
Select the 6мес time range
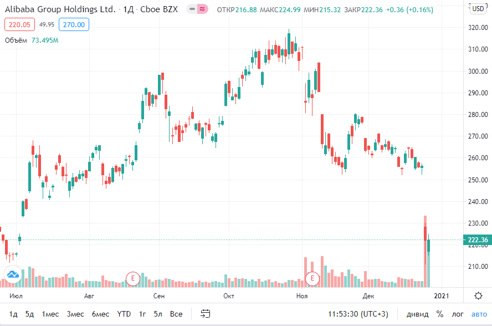100,314
